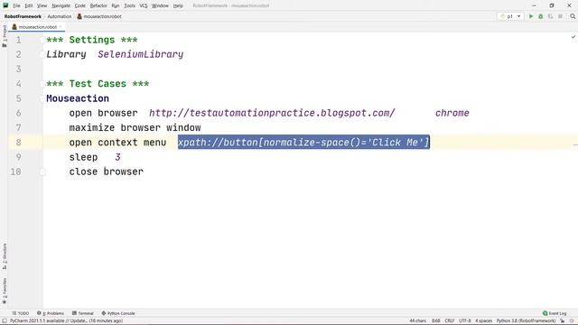Open the p1 run configuration dropdown
The image size is (578, 325).
click(510, 16)
